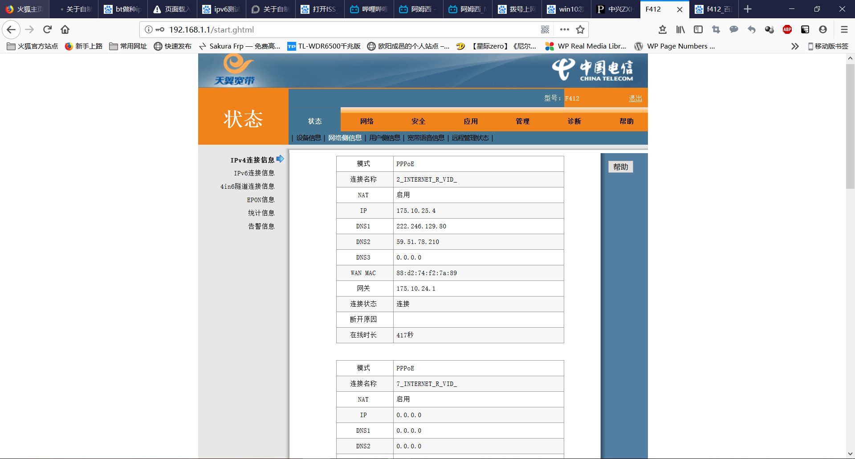Click the 退出 logout link
This screenshot has width=855, height=459.
click(x=635, y=98)
